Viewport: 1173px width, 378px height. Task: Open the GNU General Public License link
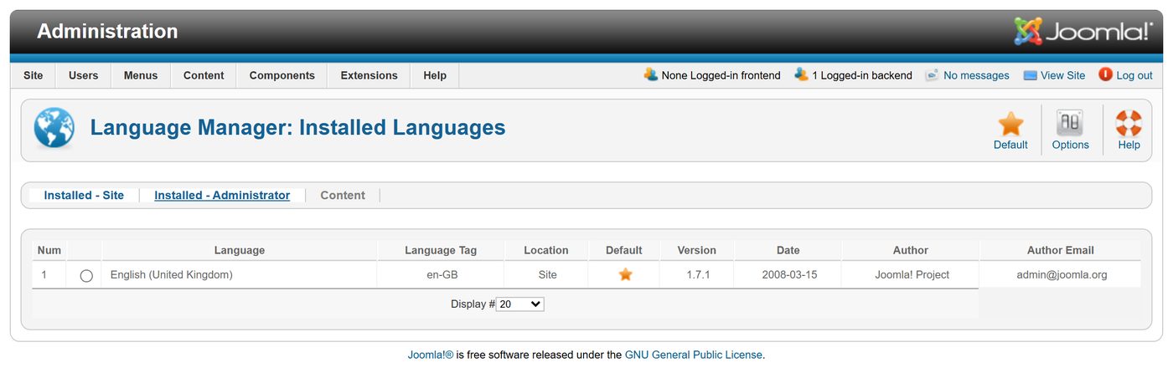tap(694, 355)
